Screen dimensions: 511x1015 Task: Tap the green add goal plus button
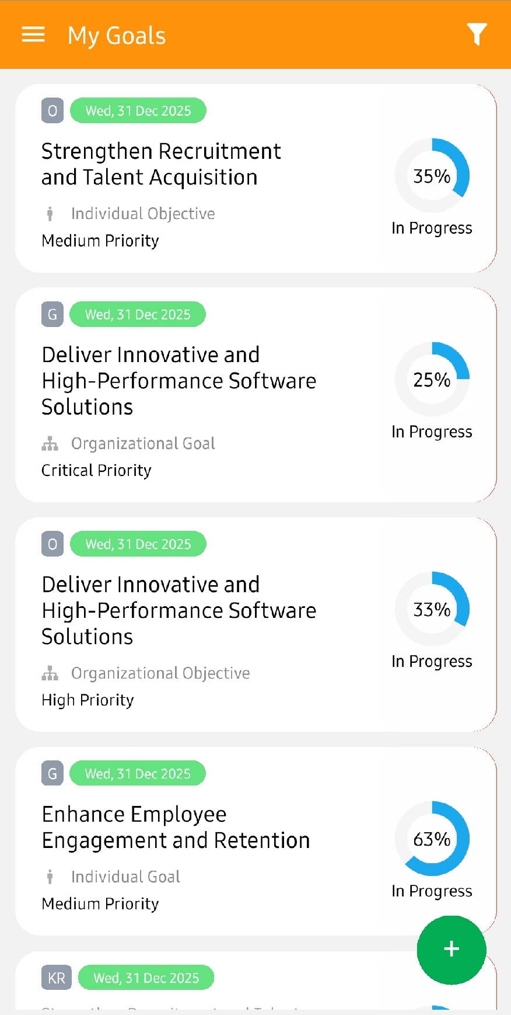pos(452,950)
